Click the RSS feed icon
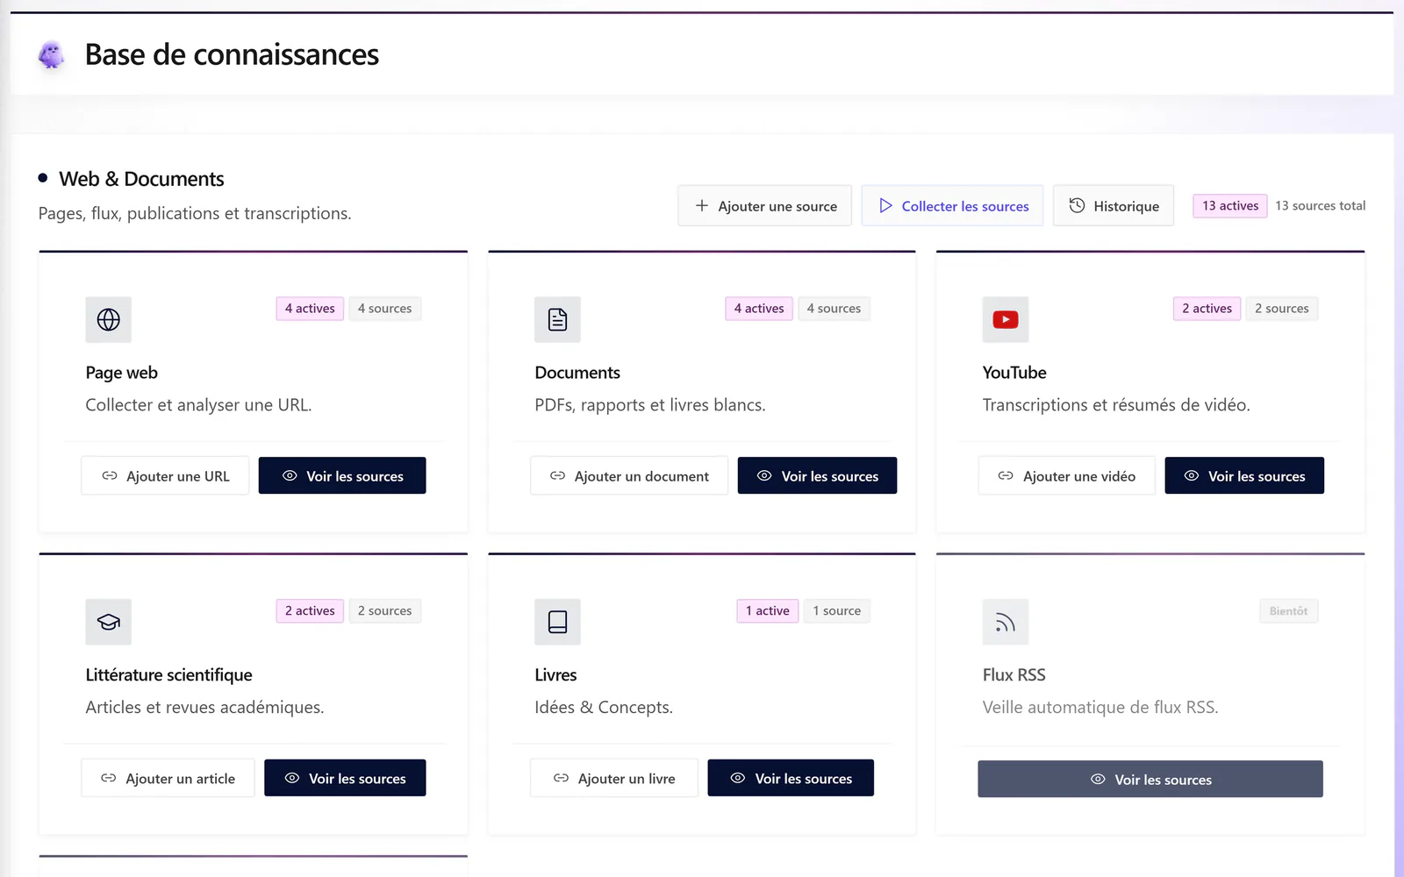This screenshot has width=1404, height=877. (1006, 622)
